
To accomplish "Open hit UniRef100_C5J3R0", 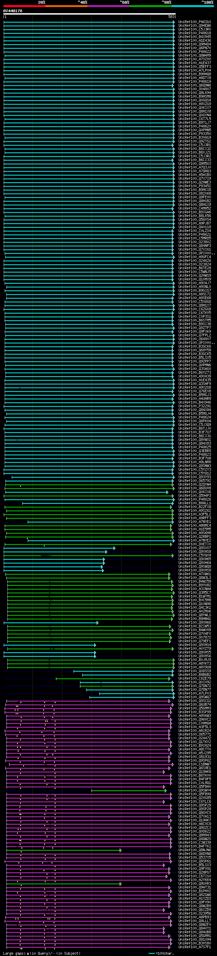I will [x=195, y=29].
